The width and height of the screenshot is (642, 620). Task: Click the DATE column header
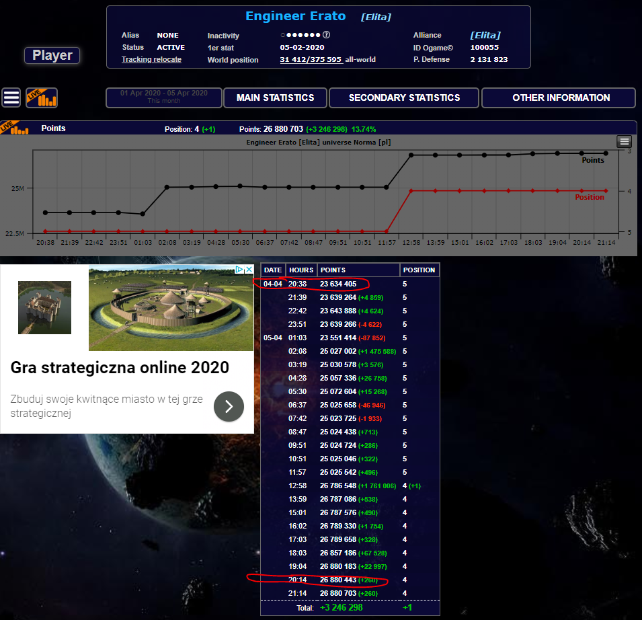point(273,270)
